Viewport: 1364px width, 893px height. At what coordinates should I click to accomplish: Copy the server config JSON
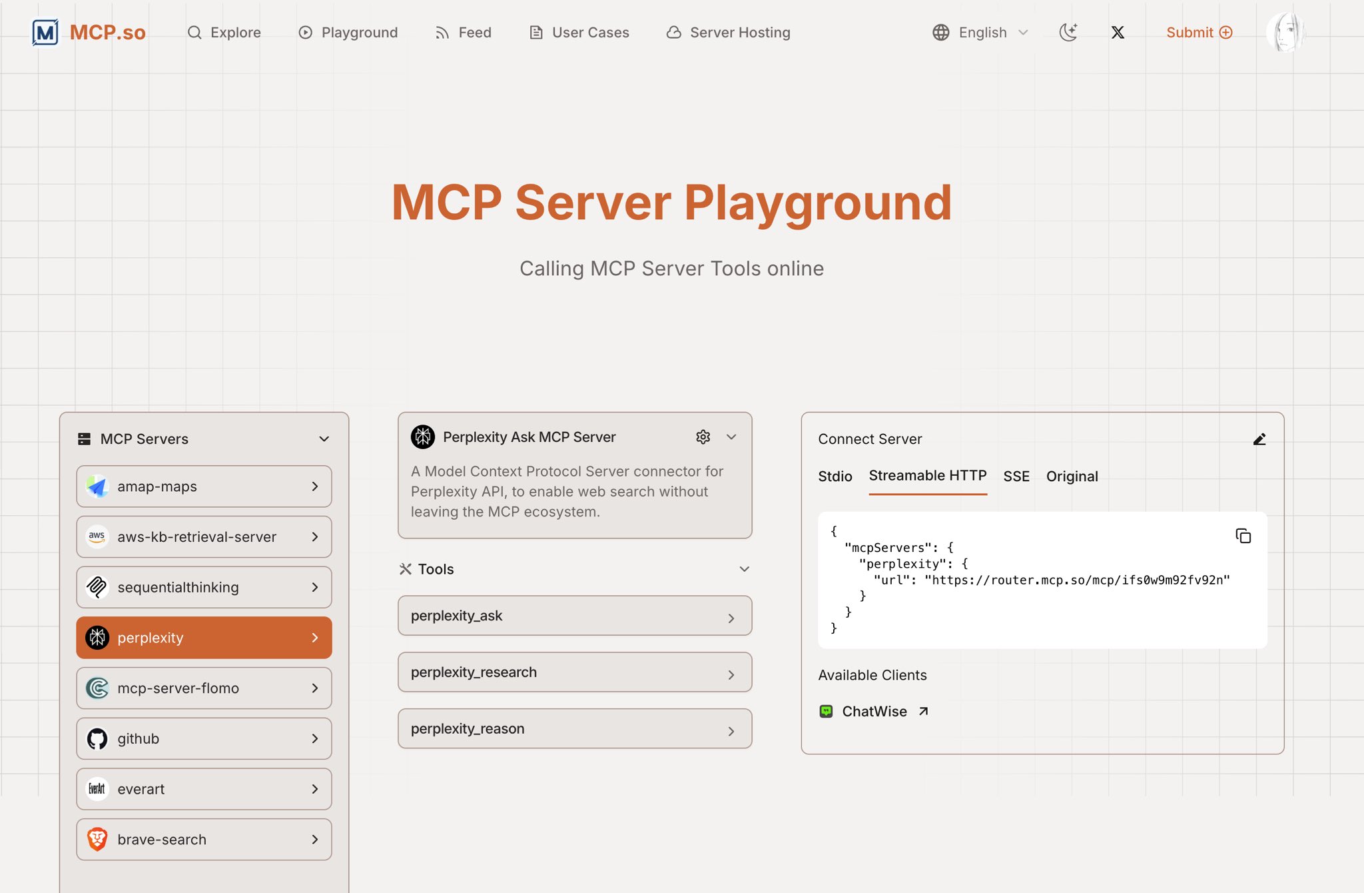[1243, 536]
